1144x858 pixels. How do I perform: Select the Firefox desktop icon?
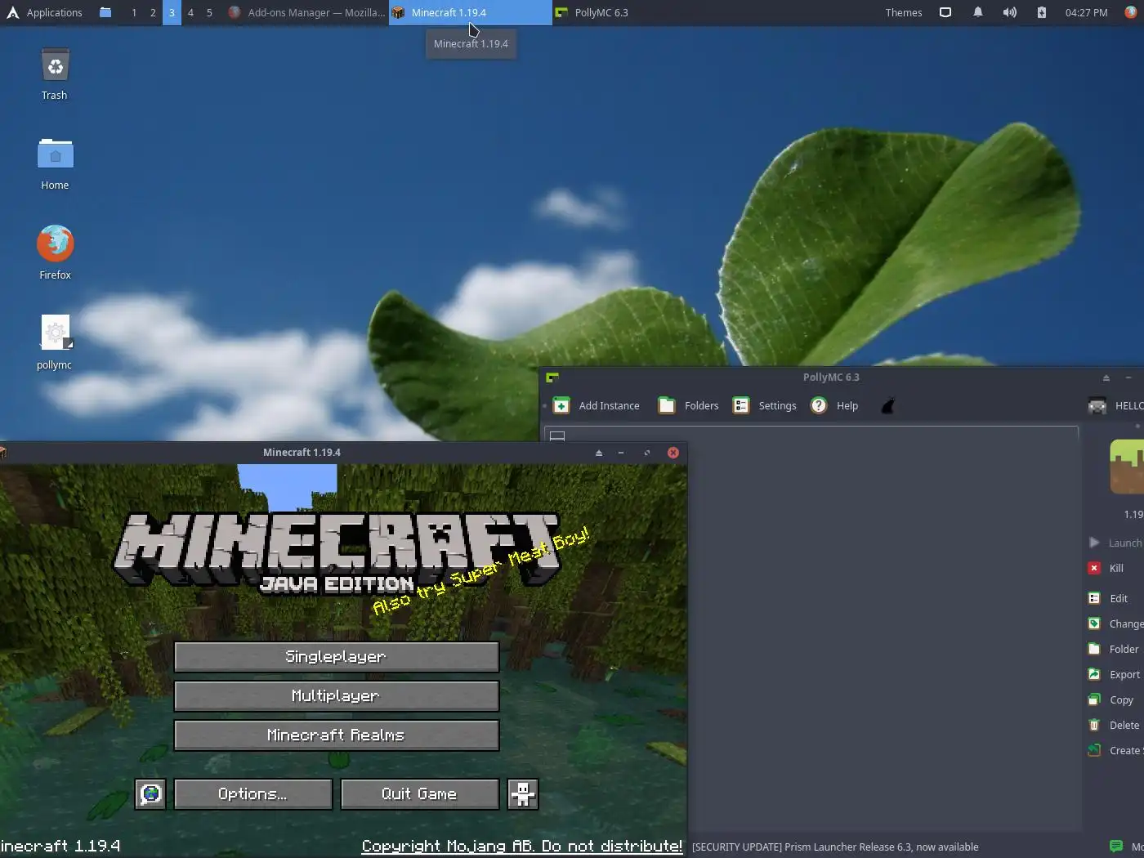pos(55,253)
